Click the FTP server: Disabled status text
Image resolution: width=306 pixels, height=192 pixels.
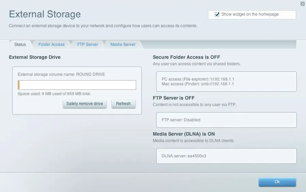click(181, 120)
